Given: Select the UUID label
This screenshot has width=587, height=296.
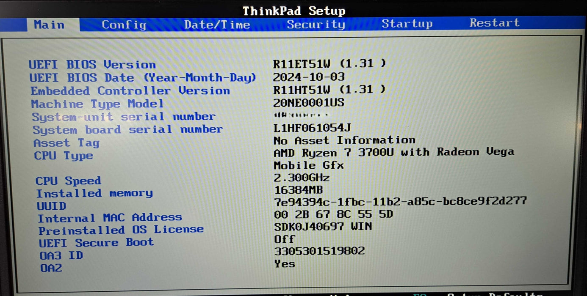Looking at the screenshot, I should [x=52, y=206].
